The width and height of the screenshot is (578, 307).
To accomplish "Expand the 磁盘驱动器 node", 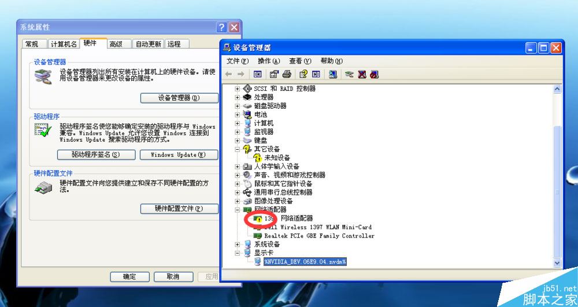I will point(238,106).
